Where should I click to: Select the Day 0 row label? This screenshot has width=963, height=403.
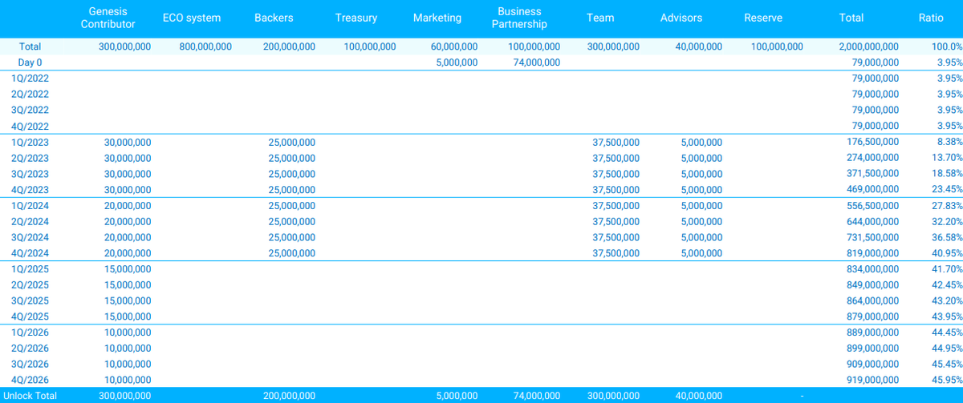click(x=30, y=62)
